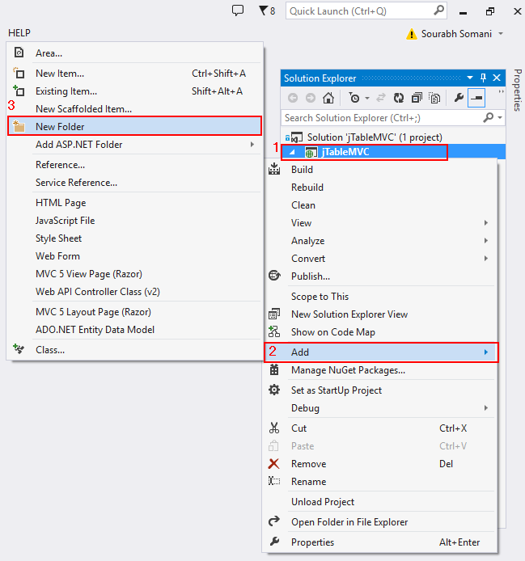Viewport: 525px width, 561px height.
Task: Select Reference... in the Add submenu
Action: point(60,165)
